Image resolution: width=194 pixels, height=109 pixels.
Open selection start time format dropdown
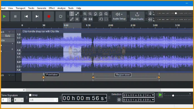pos(153,95)
